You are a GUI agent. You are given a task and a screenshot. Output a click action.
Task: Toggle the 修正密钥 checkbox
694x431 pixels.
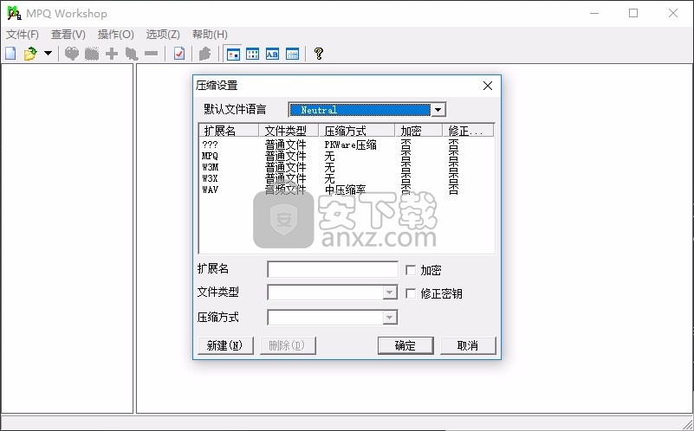411,293
